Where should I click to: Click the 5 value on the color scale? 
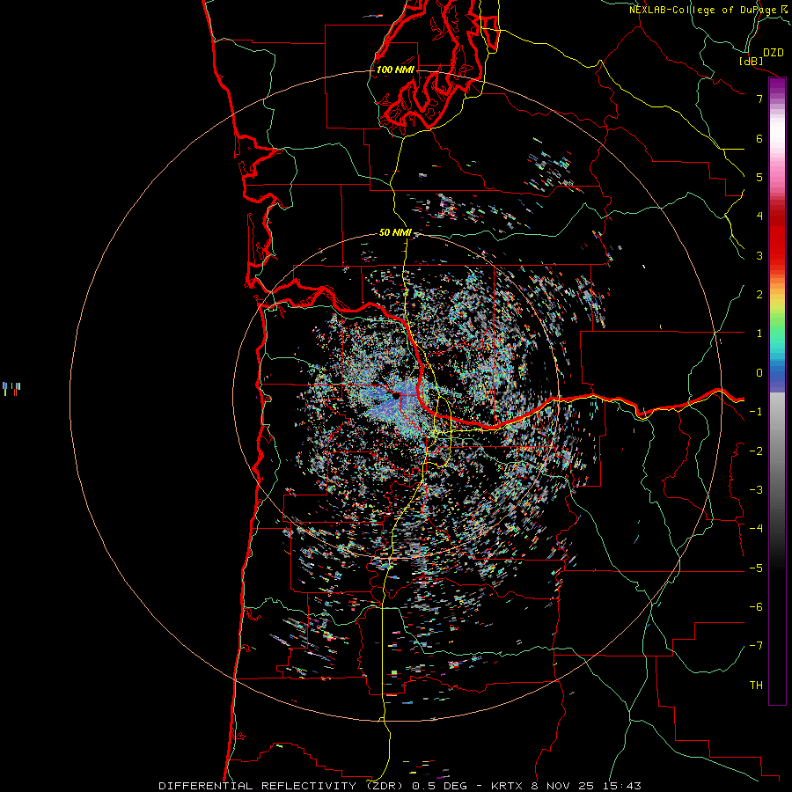(x=759, y=177)
